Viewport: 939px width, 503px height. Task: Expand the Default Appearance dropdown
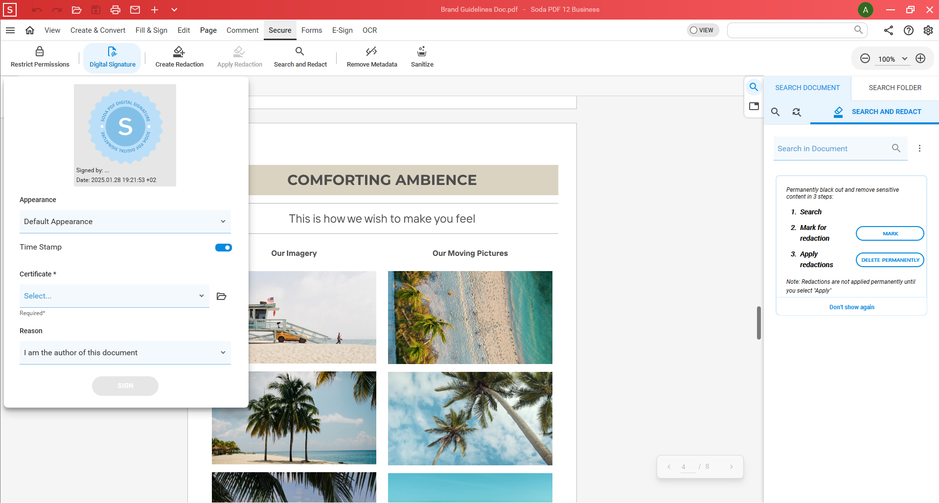coord(125,222)
